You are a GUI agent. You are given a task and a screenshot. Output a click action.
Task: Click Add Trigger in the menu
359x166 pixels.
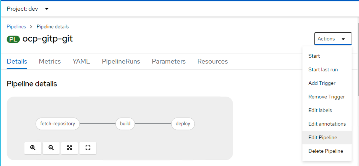(x=322, y=83)
